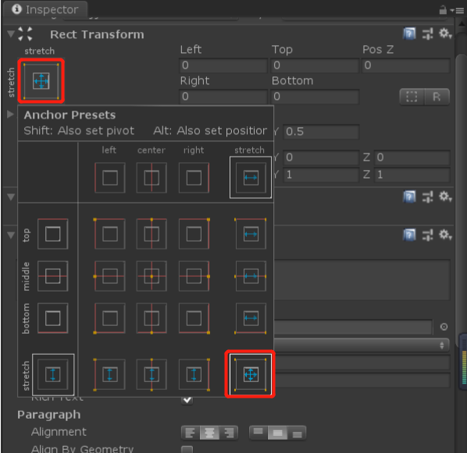Image resolution: width=467 pixels, height=453 pixels.
Task: Edit the Right offset field
Action: coord(223,97)
